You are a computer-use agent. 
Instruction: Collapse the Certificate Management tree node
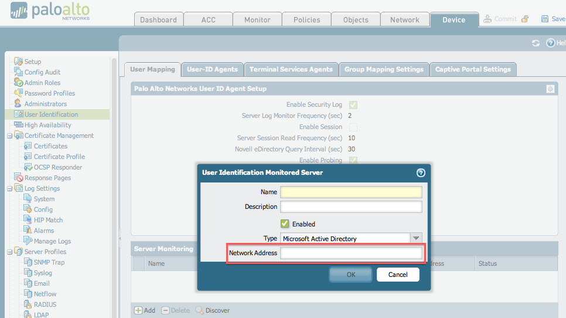click(10, 136)
